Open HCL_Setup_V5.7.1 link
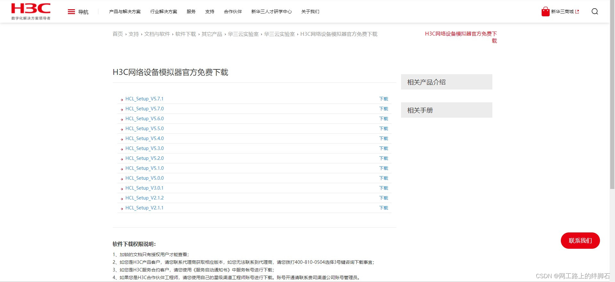The width and height of the screenshot is (615, 282). click(x=144, y=99)
